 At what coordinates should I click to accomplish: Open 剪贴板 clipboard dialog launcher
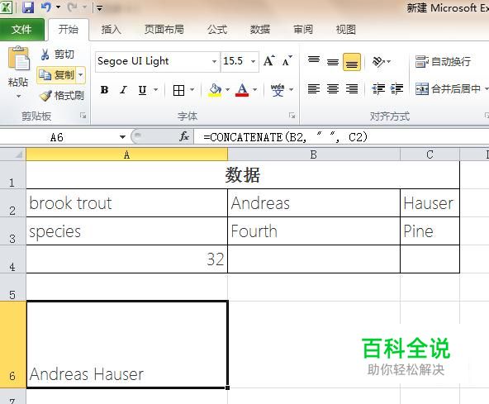point(83,116)
